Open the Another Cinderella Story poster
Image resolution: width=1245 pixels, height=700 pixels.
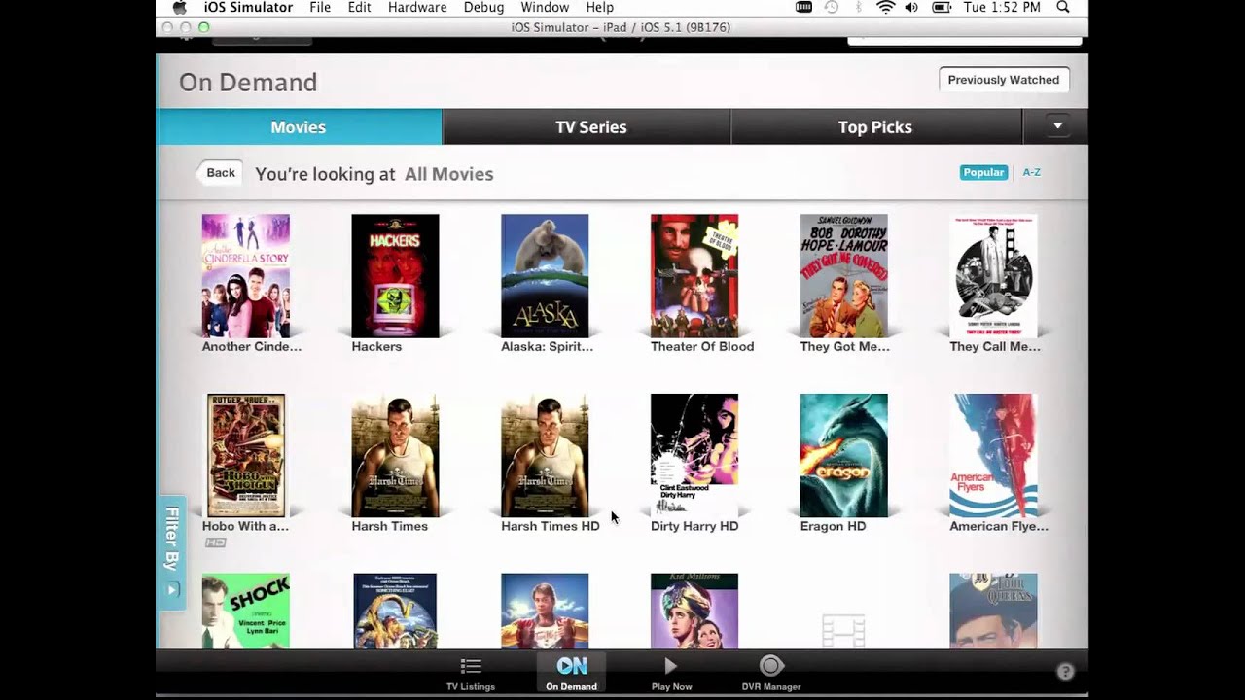[x=246, y=276]
